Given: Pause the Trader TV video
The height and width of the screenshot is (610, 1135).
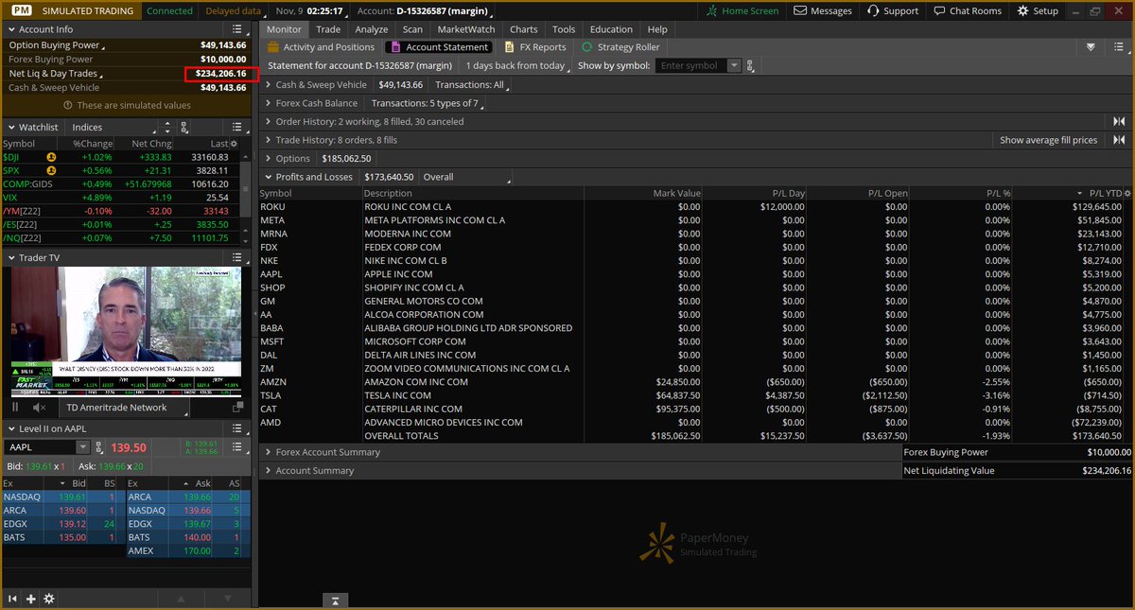Looking at the screenshot, I should pyautogui.click(x=15, y=407).
